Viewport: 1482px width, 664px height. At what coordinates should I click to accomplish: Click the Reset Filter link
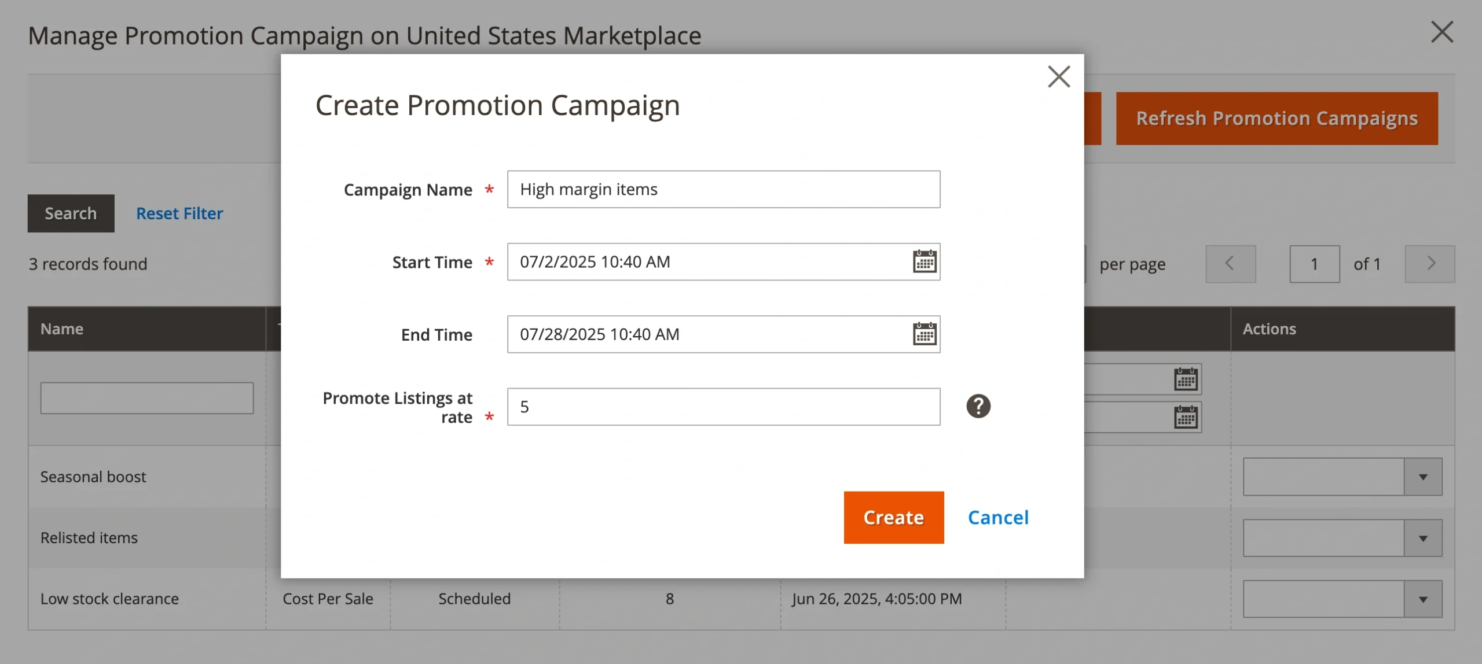[179, 213]
